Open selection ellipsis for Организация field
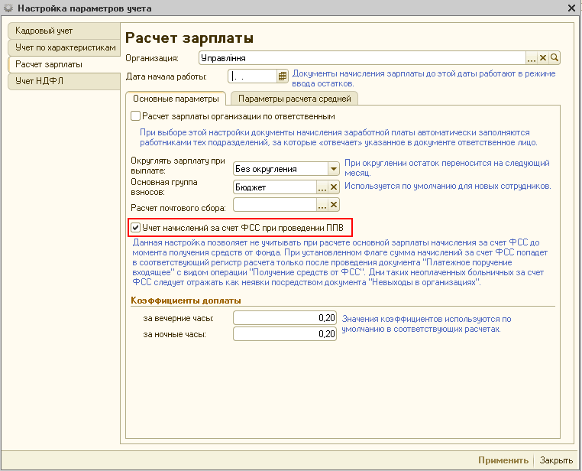This screenshot has width=582, height=471. (532, 57)
